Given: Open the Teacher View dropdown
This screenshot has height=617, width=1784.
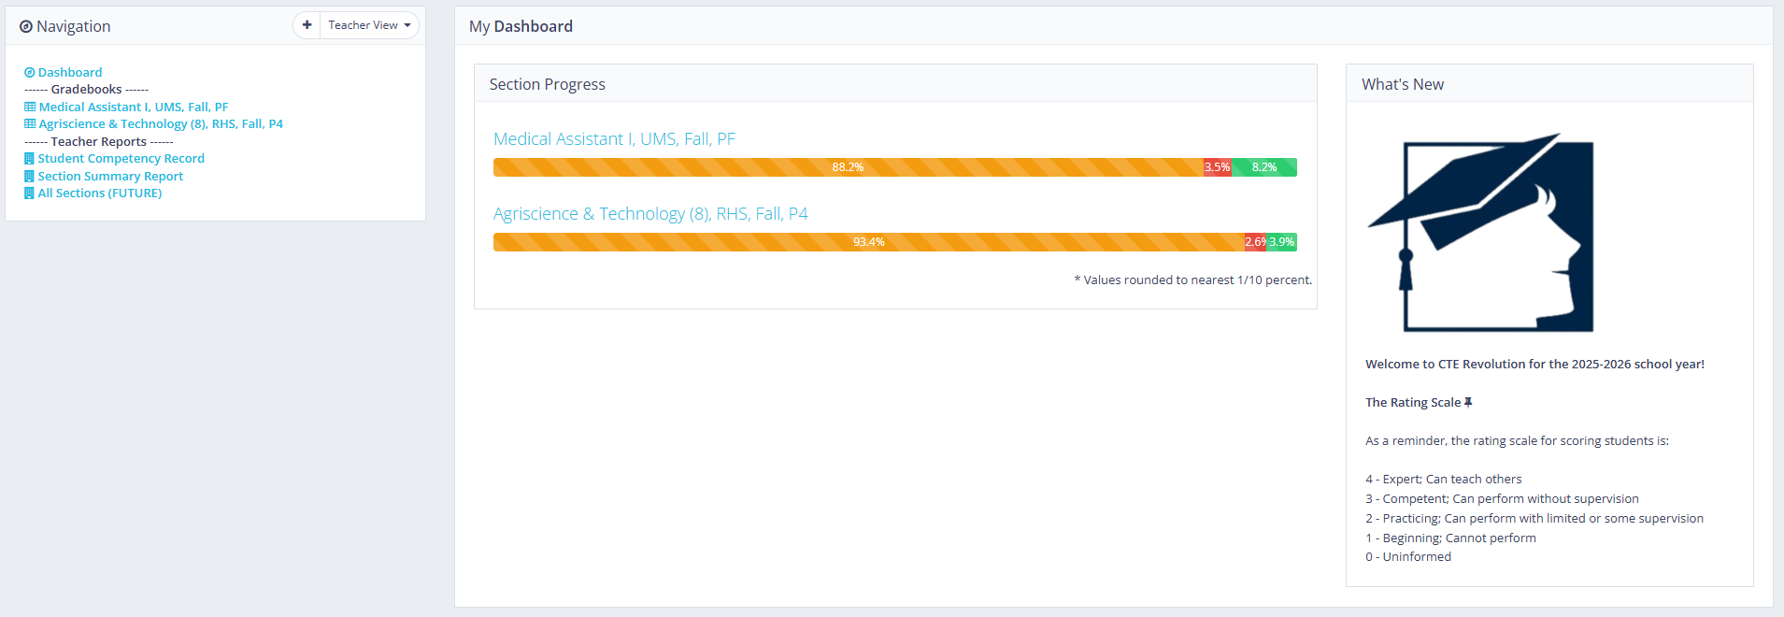Looking at the screenshot, I should tap(369, 25).
